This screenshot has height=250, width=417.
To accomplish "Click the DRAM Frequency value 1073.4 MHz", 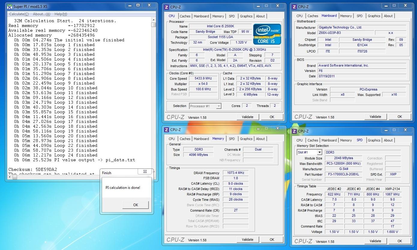I will (235, 173).
